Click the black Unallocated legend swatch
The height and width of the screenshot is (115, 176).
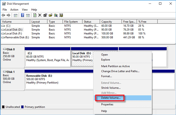pyautogui.click(x=3, y=107)
